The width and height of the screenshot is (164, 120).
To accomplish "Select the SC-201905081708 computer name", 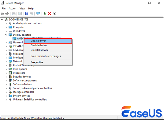I will (19, 19).
